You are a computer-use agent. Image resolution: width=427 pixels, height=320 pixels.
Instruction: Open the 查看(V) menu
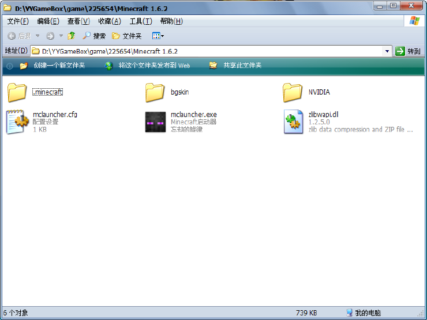coord(78,21)
